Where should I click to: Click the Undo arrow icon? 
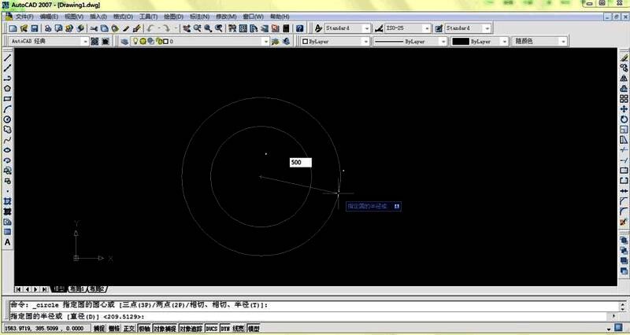pos(149,28)
